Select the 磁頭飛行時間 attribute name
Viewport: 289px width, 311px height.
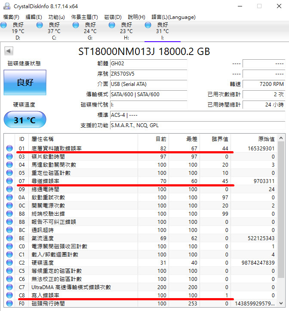[48, 303]
